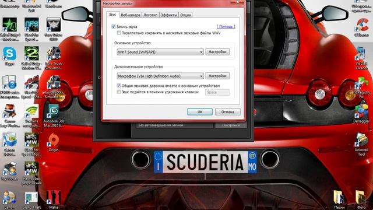The width and height of the screenshot is (373, 210).
Task: Open Call of Duty Modern Warfare 2 shortcut
Action: [31, 54]
